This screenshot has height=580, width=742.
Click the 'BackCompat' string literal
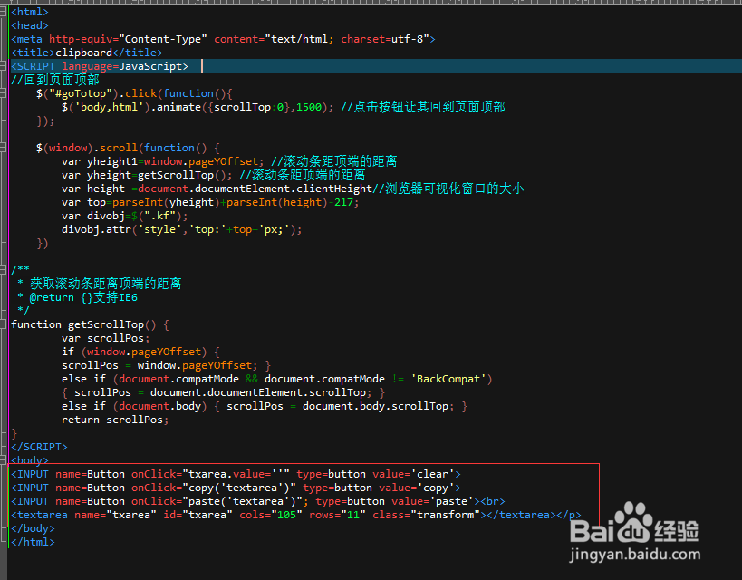[448, 379]
